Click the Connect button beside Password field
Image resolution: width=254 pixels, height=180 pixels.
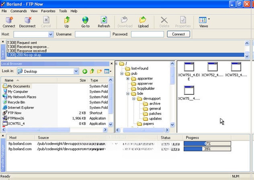(178, 34)
